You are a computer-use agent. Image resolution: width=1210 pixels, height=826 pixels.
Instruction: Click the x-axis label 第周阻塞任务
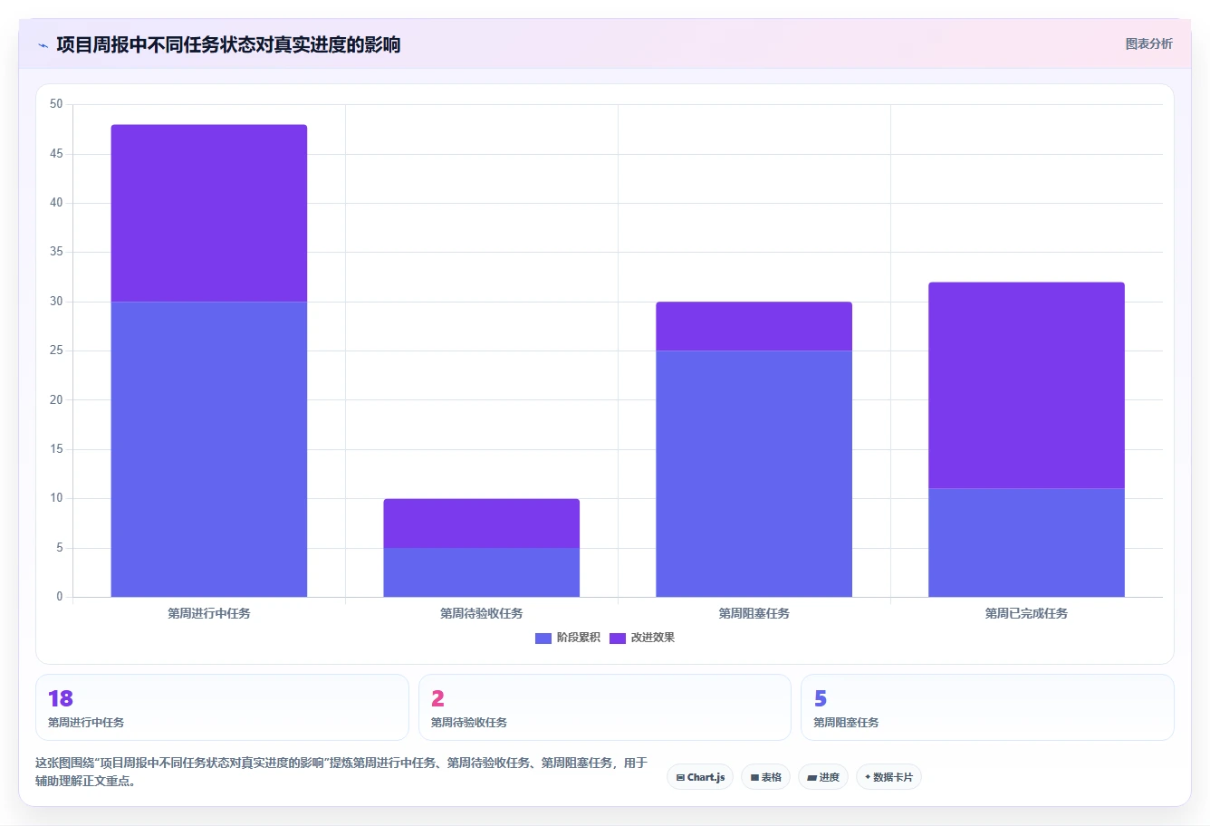tap(754, 613)
